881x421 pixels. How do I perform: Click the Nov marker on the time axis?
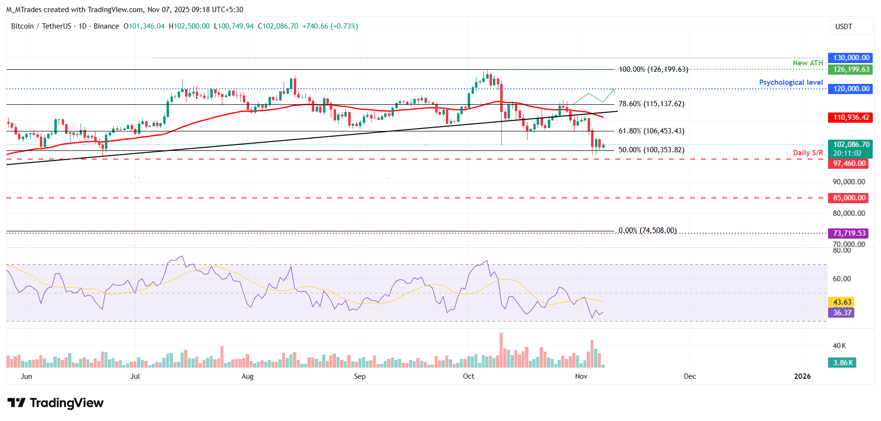click(x=581, y=376)
